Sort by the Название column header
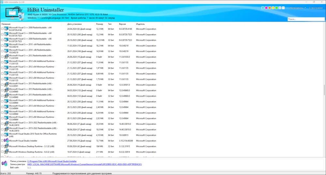 [6, 24]
